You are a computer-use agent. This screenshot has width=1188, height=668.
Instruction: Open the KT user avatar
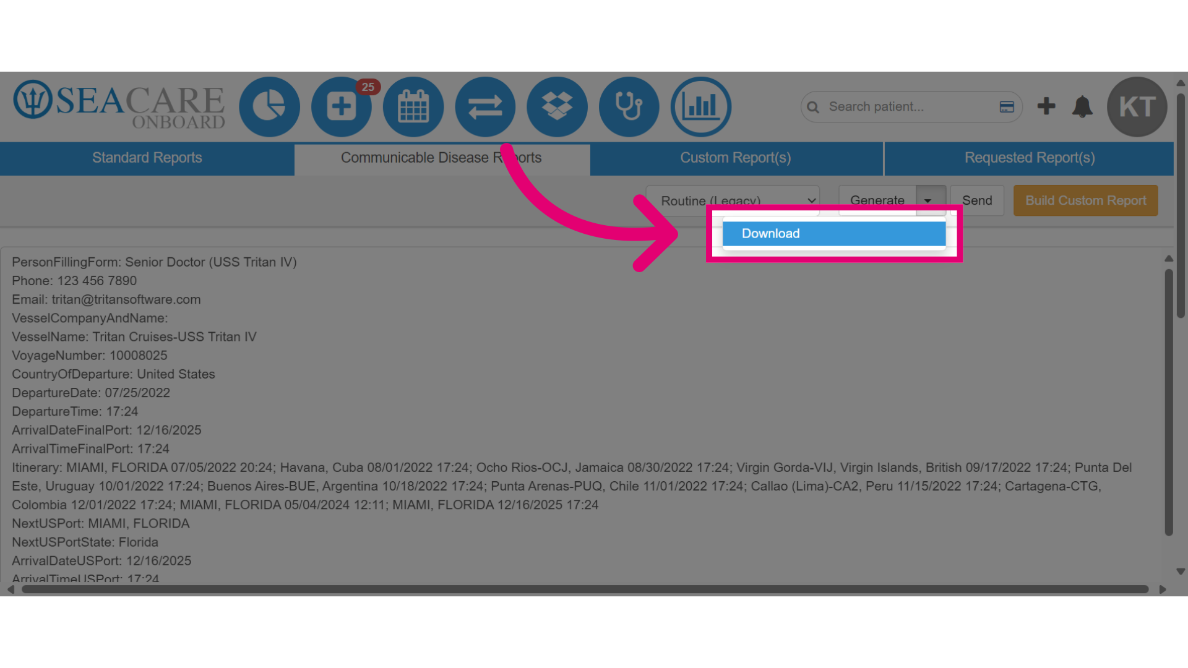point(1137,107)
